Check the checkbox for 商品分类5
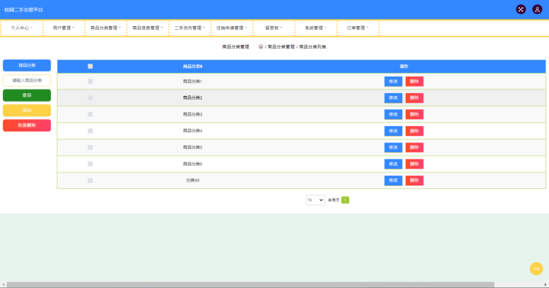 tap(90, 148)
